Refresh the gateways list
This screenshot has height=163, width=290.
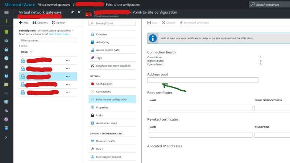click(x=59, y=23)
